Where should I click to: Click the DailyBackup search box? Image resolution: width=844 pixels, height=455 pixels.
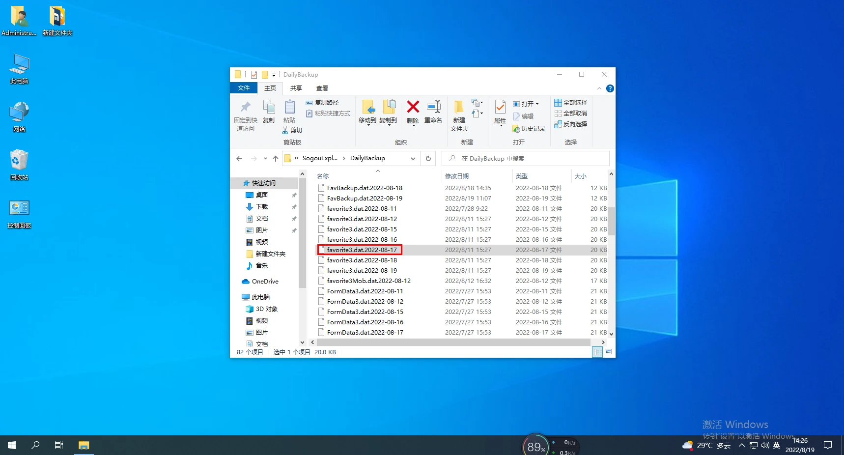click(x=526, y=158)
